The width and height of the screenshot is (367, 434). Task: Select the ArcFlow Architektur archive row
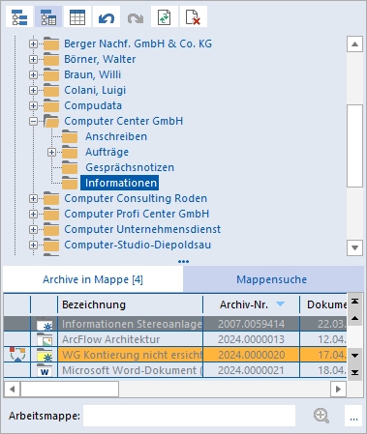click(x=175, y=339)
